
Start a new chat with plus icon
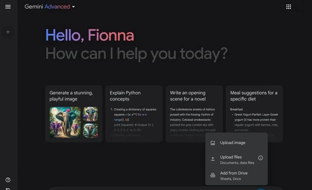tap(8, 32)
